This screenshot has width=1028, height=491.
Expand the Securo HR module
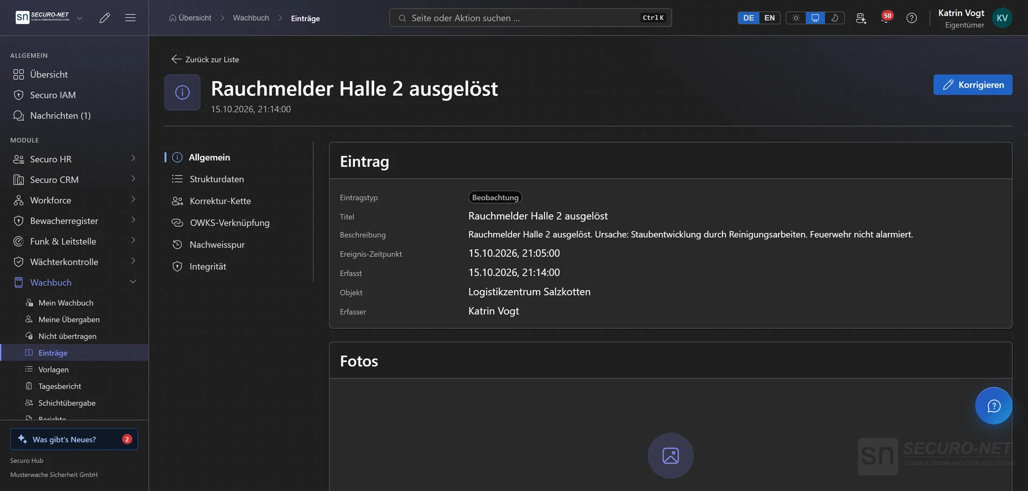coord(74,159)
